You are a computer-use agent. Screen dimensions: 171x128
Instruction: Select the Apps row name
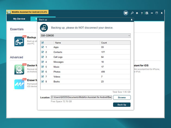[56, 47]
